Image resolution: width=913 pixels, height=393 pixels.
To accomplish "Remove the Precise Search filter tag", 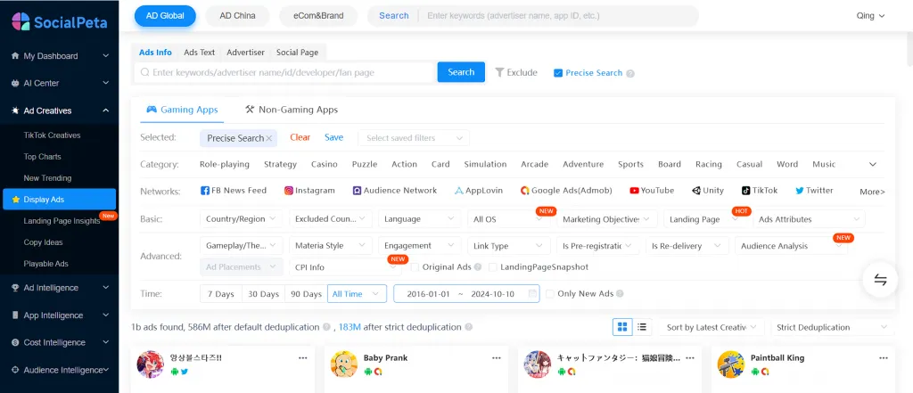I will click(x=269, y=138).
